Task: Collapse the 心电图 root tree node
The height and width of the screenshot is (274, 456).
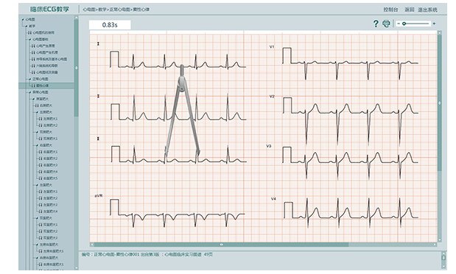Action: click(23, 19)
